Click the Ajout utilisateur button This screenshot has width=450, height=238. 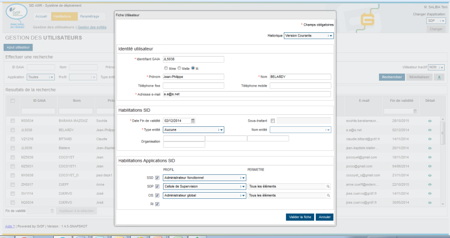(x=18, y=47)
